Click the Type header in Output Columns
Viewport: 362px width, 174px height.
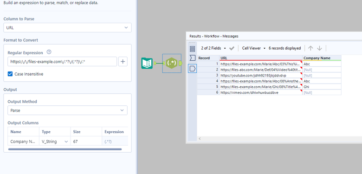pyautogui.click(x=55, y=132)
